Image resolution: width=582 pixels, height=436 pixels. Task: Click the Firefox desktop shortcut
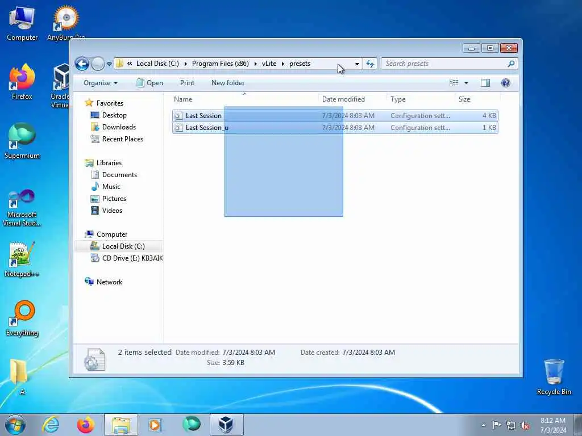point(22,82)
